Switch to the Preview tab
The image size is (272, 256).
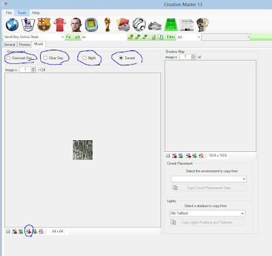click(x=24, y=44)
